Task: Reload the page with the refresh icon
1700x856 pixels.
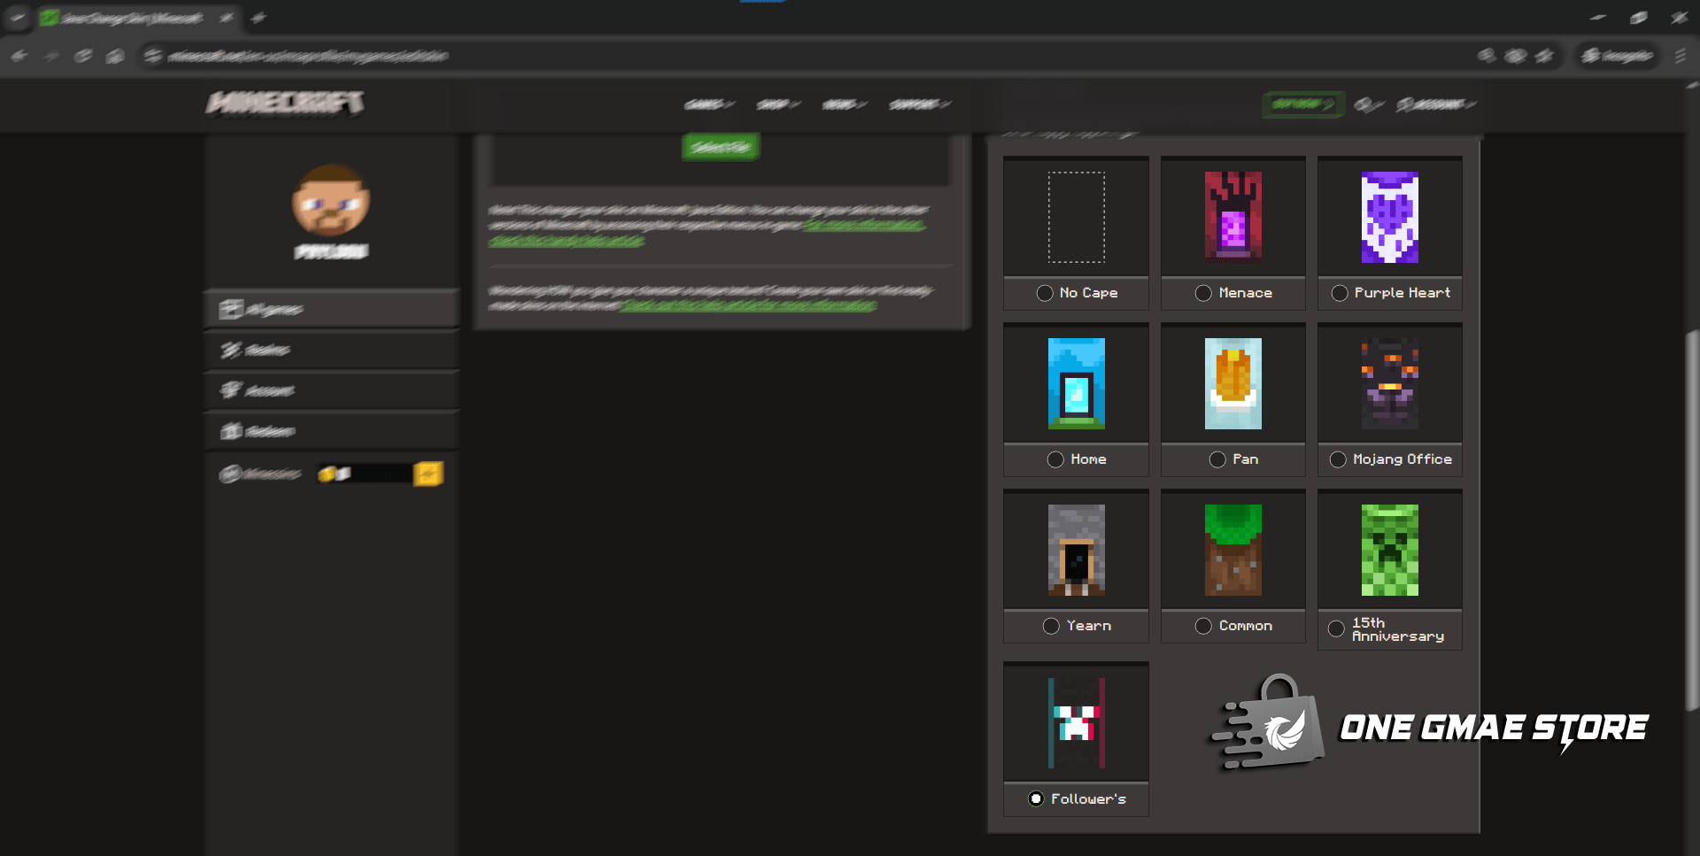Action: tap(83, 56)
